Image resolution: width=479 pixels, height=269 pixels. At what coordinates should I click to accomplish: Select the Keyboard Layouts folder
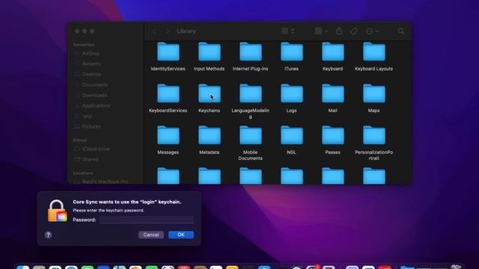click(x=374, y=57)
